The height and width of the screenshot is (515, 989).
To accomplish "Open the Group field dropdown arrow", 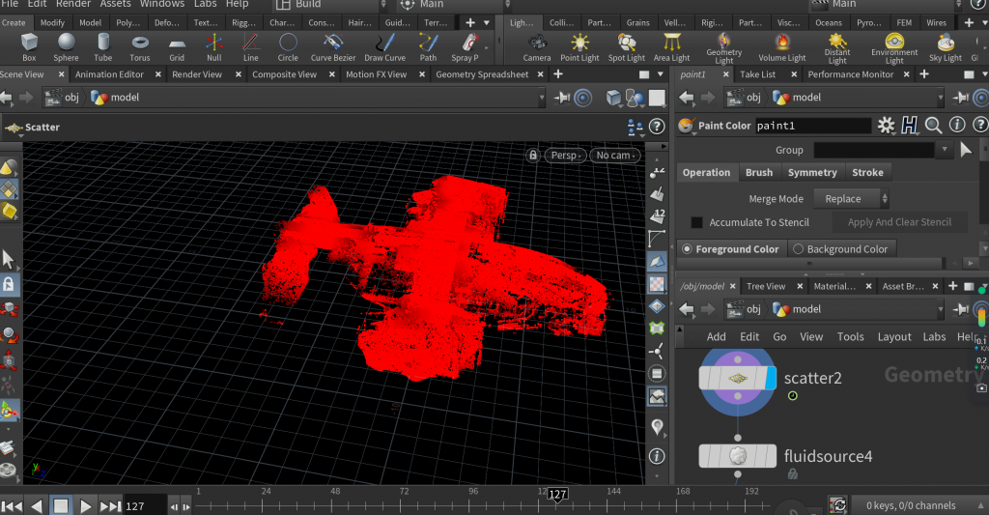I will 945,150.
